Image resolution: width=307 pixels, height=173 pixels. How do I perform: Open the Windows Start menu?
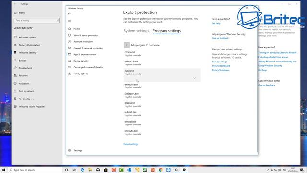[4, 170]
